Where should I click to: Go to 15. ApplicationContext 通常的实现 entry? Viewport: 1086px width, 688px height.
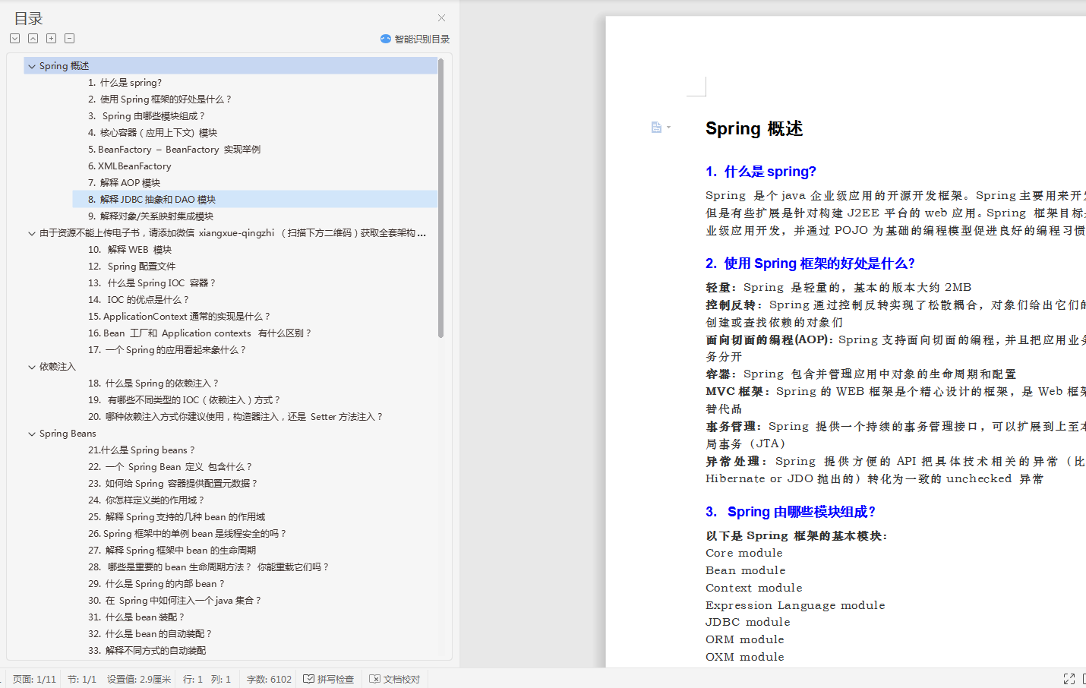(179, 317)
